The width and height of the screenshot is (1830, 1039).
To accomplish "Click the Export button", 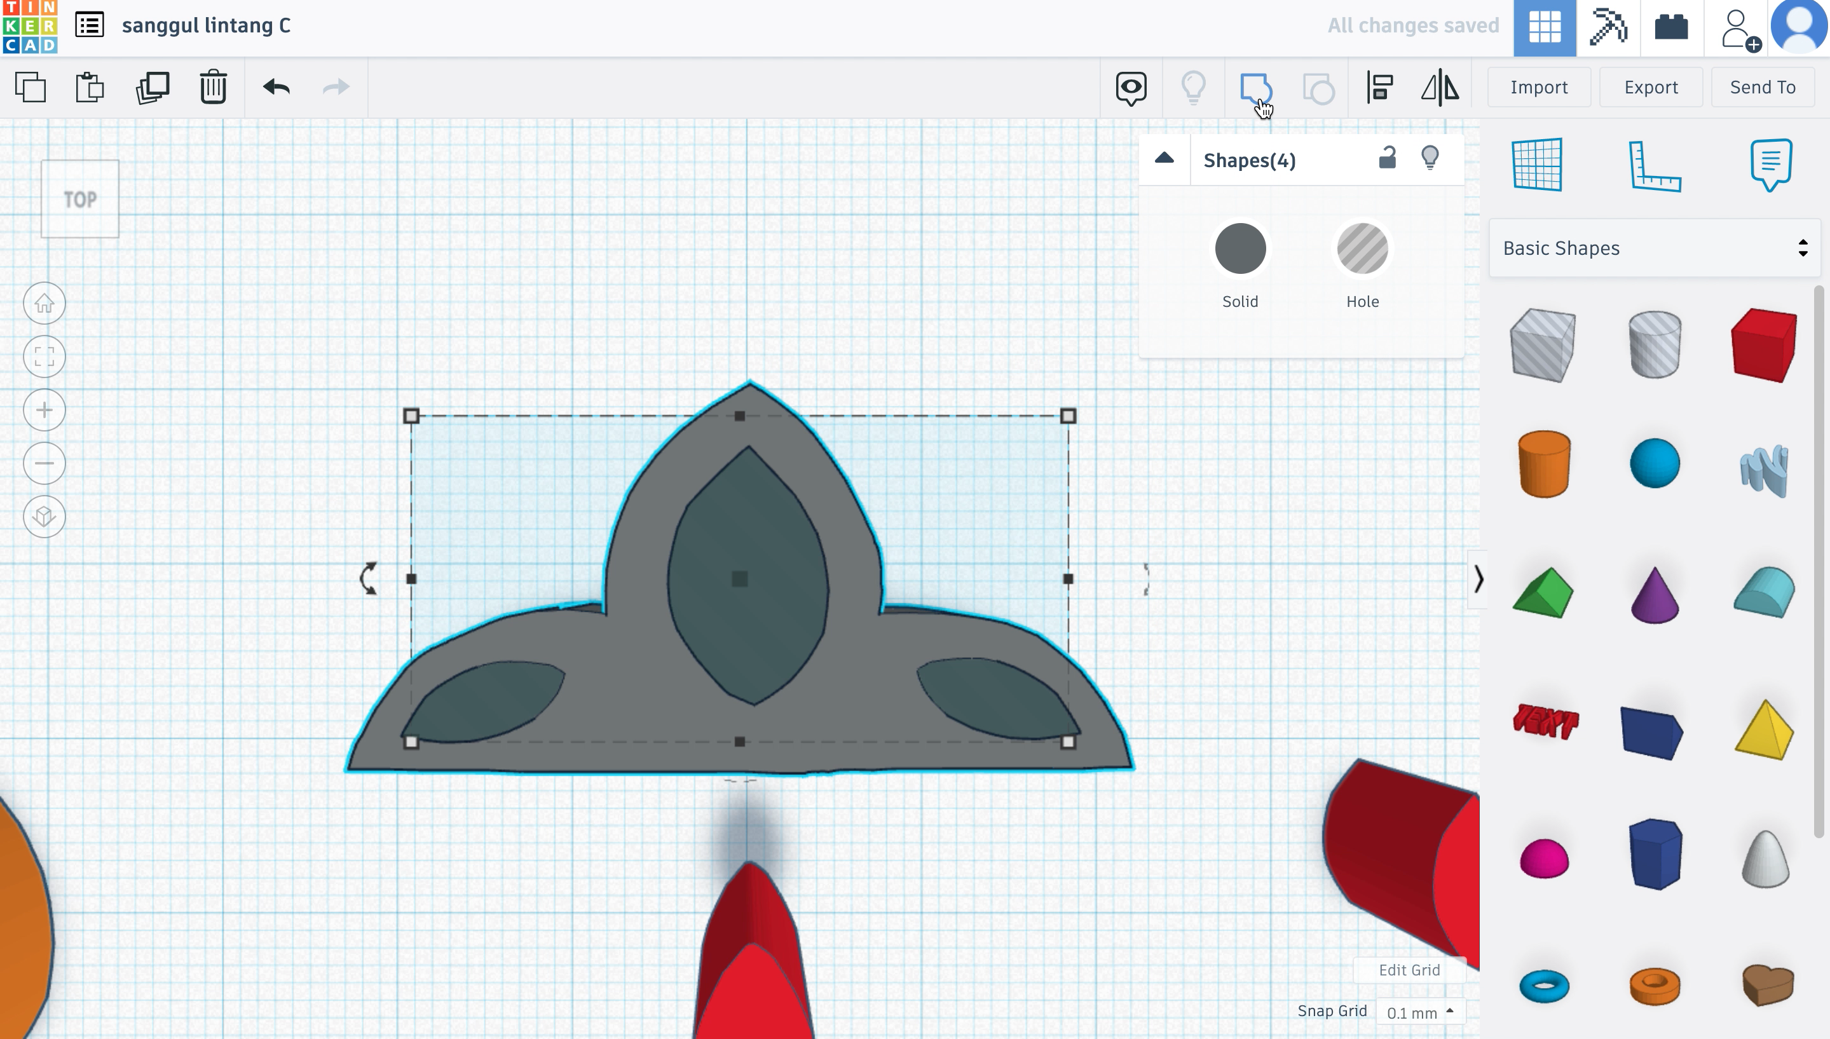I will click(1651, 87).
